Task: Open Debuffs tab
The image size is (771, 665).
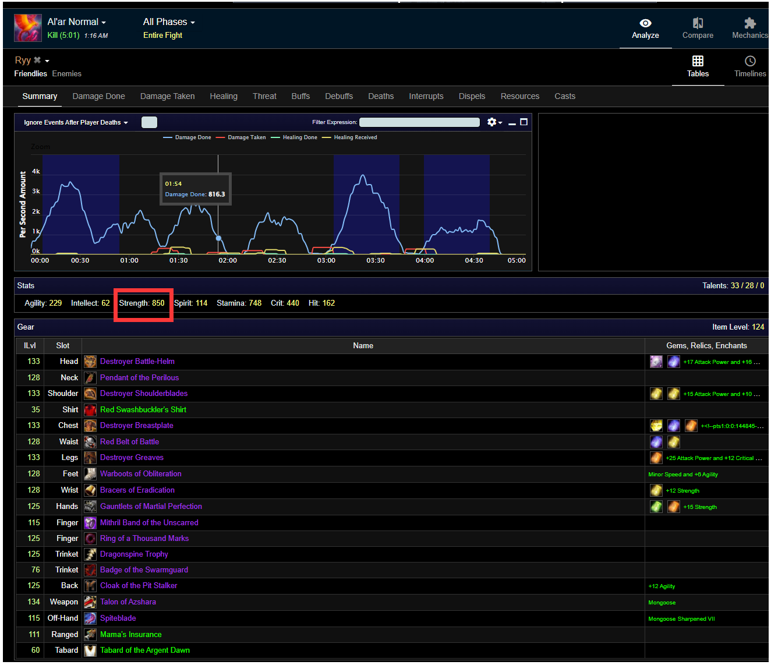Action: coord(339,96)
